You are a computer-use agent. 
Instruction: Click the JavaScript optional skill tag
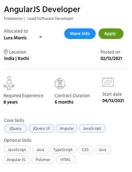coord(17,150)
